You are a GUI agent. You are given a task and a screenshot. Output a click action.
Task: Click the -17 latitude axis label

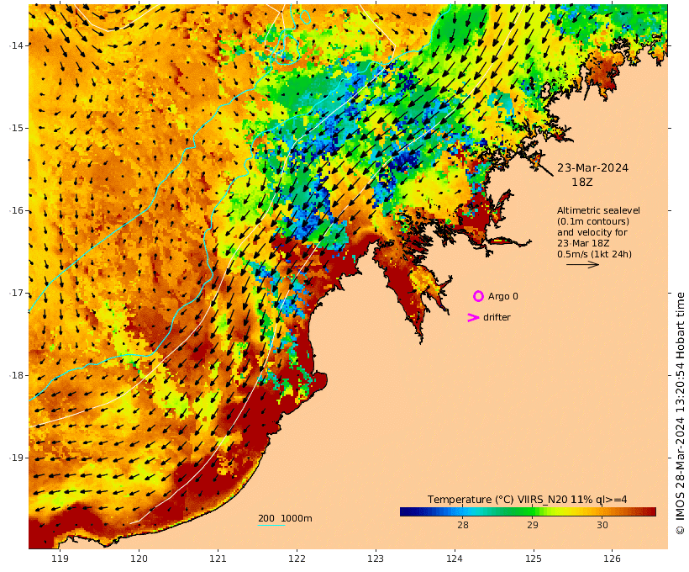click(x=16, y=293)
